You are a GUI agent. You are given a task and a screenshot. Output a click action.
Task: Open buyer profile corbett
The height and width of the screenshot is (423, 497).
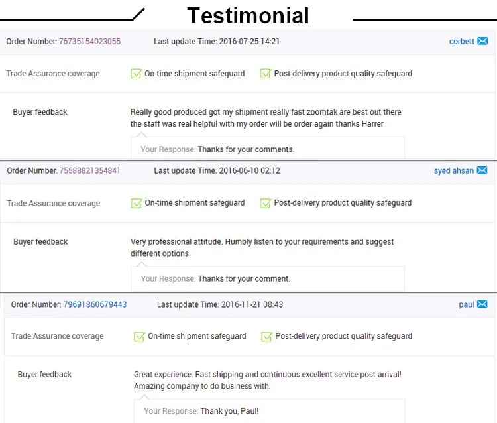pyautogui.click(x=461, y=42)
